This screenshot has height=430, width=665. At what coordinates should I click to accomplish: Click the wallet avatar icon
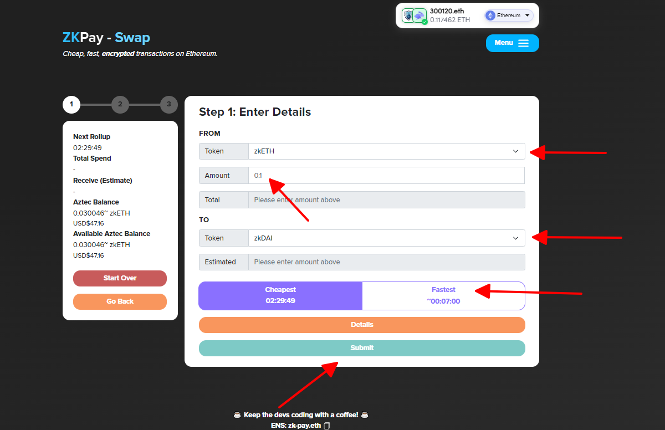point(415,16)
